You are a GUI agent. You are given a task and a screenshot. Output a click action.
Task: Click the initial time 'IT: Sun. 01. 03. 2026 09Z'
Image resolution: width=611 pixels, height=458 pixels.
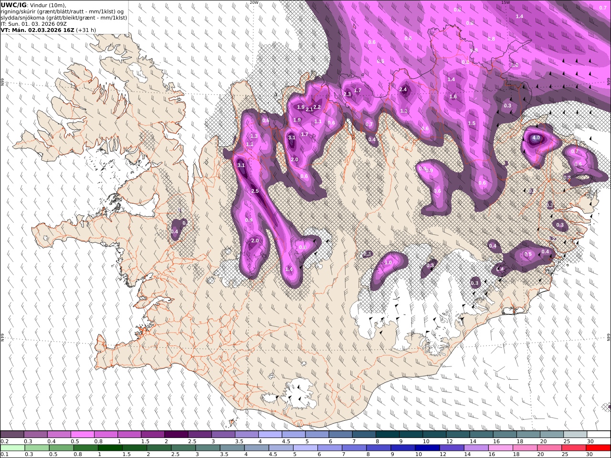pyautogui.click(x=33, y=24)
